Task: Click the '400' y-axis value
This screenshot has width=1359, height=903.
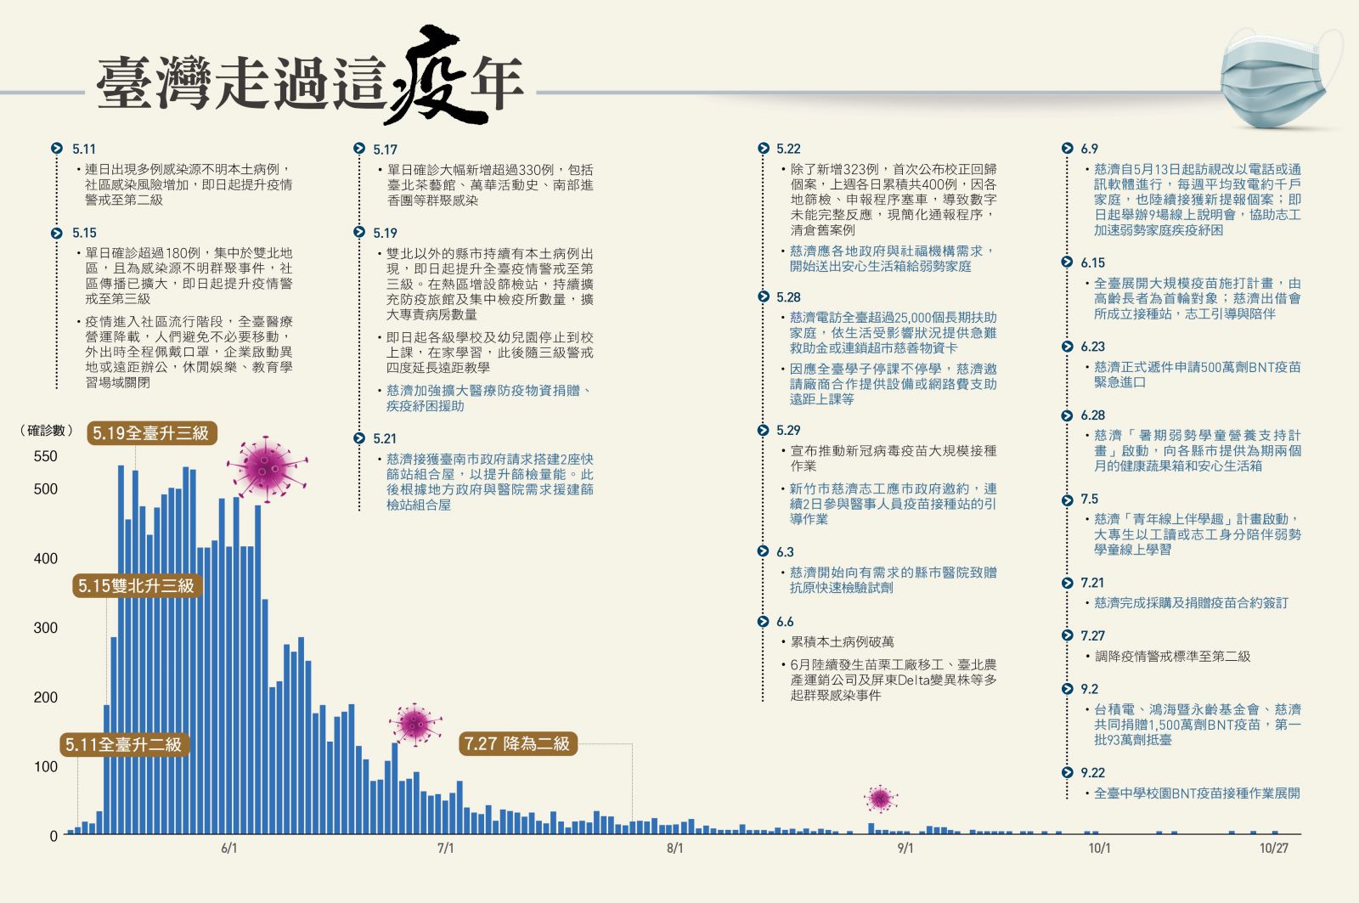Action: pos(45,559)
